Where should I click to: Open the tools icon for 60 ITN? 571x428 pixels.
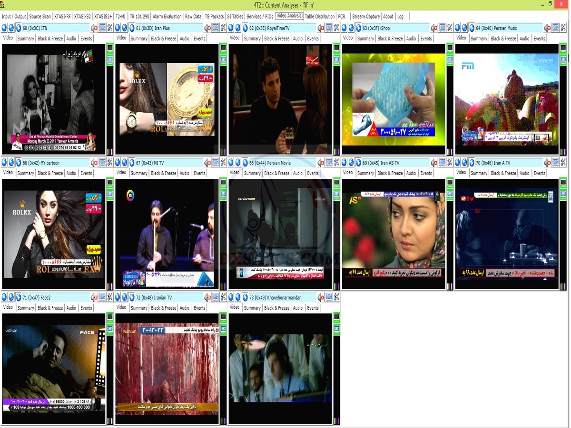(110, 28)
